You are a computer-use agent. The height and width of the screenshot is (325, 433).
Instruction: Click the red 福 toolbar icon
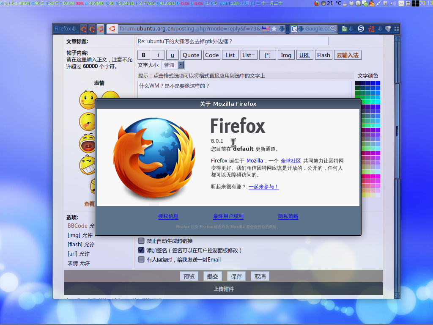coord(371,29)
